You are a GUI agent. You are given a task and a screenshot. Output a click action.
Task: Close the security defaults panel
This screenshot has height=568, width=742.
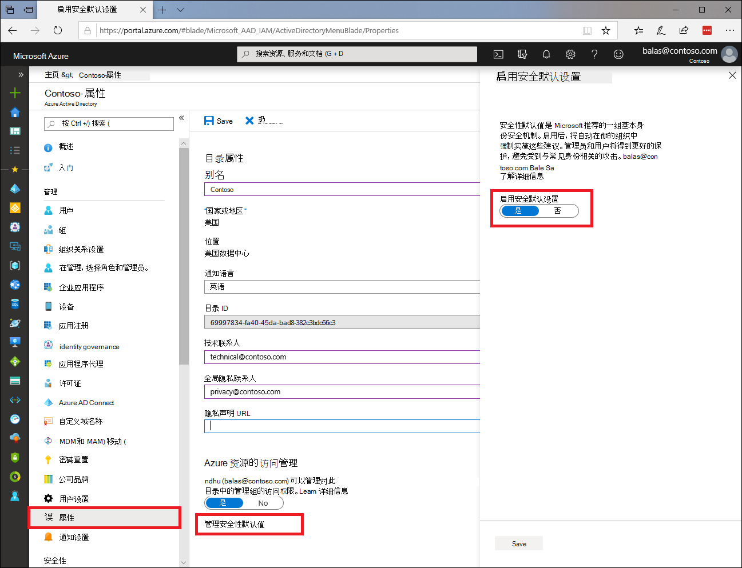[732, 75]
